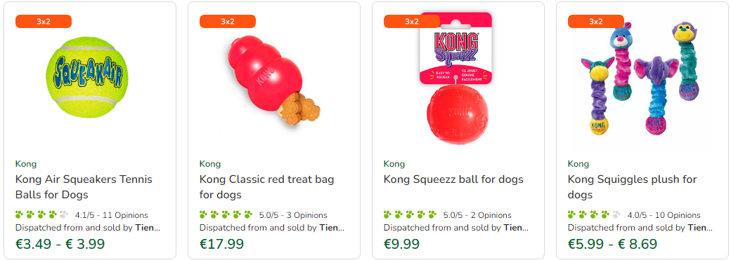Open Kong Air Squeakers Tennis Balls title
The height and width of the screenshot is (260, 731).
click(84, 187)
